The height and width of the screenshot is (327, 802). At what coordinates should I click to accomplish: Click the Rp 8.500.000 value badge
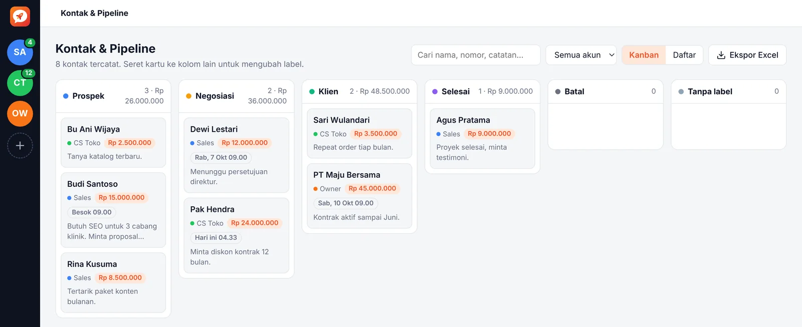(120, 278)
